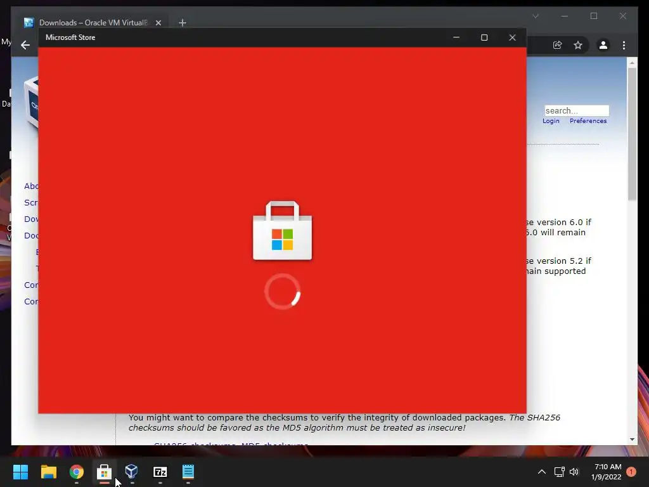Minimize the Microsoft Store window

[456, 37]
